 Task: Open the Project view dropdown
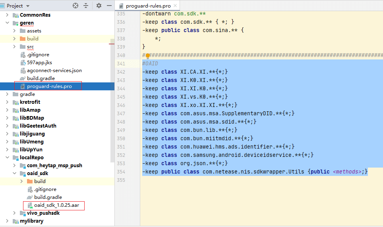(x=27, y=6)
